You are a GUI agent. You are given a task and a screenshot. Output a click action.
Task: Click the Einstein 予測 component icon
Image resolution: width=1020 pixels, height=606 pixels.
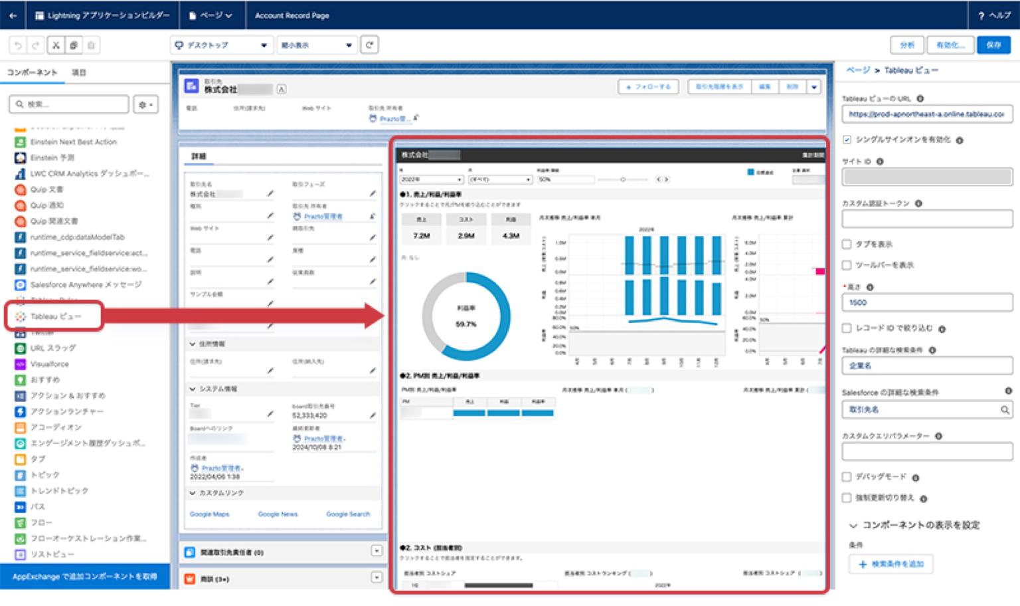coord(19,157)
